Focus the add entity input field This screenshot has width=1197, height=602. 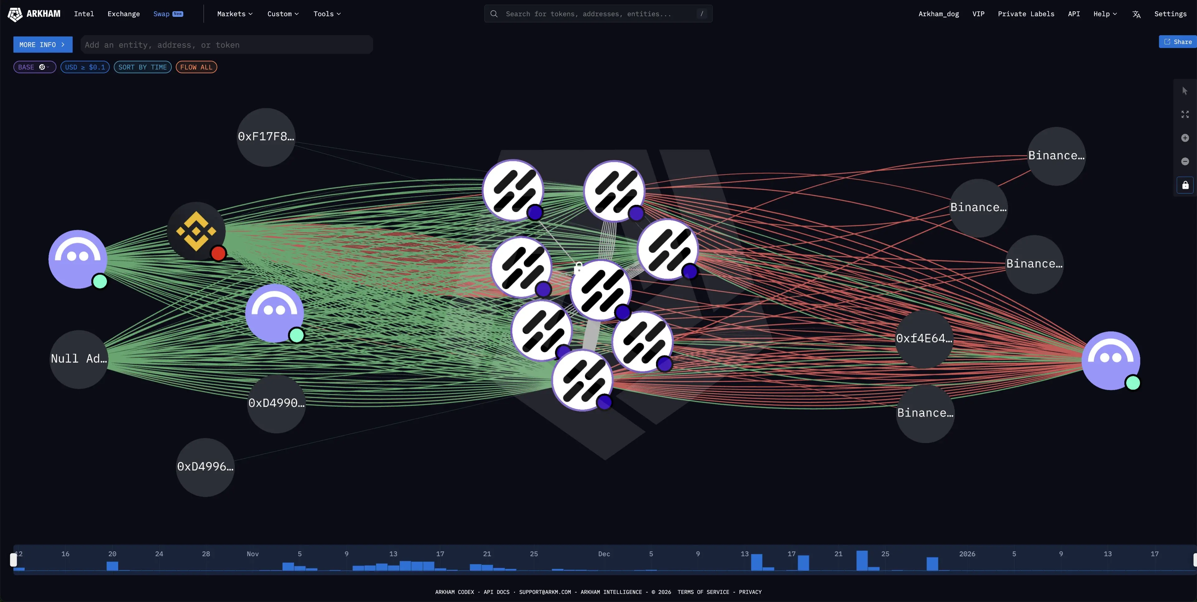pos(226,45)
